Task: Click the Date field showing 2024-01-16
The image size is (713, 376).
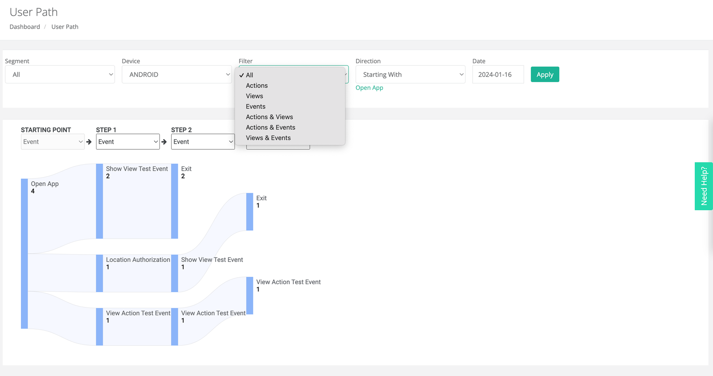Action: point(498,74)
